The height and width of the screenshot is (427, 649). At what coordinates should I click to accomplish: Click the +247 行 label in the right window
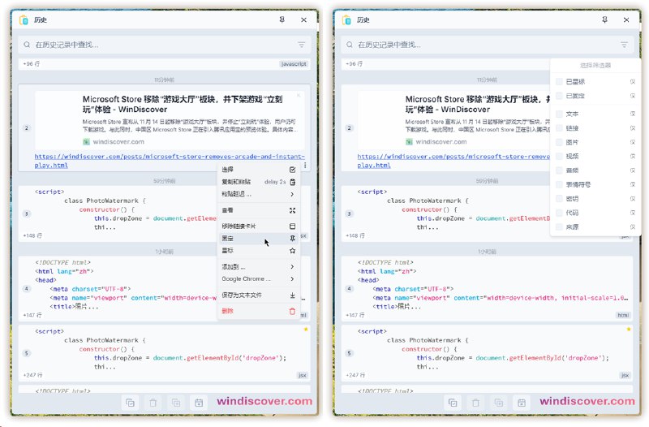pos(355,375)
